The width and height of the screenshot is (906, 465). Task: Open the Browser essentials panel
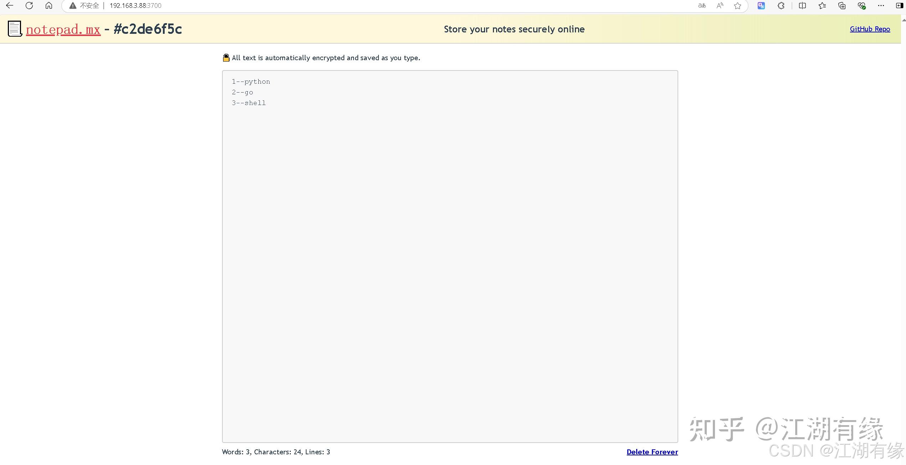[x=861, y=5]
